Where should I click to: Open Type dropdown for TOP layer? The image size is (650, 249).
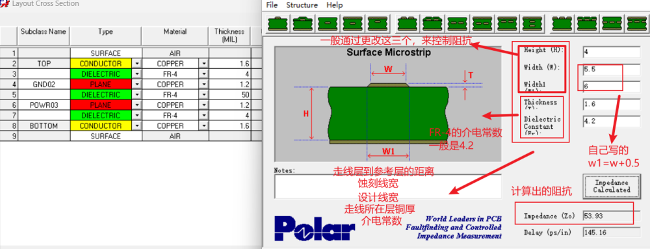click(x=136, y=64)
